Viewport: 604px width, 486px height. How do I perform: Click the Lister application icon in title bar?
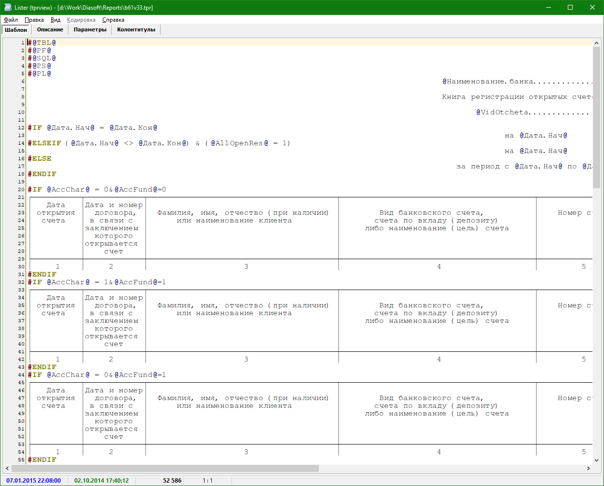coord(7,8)
